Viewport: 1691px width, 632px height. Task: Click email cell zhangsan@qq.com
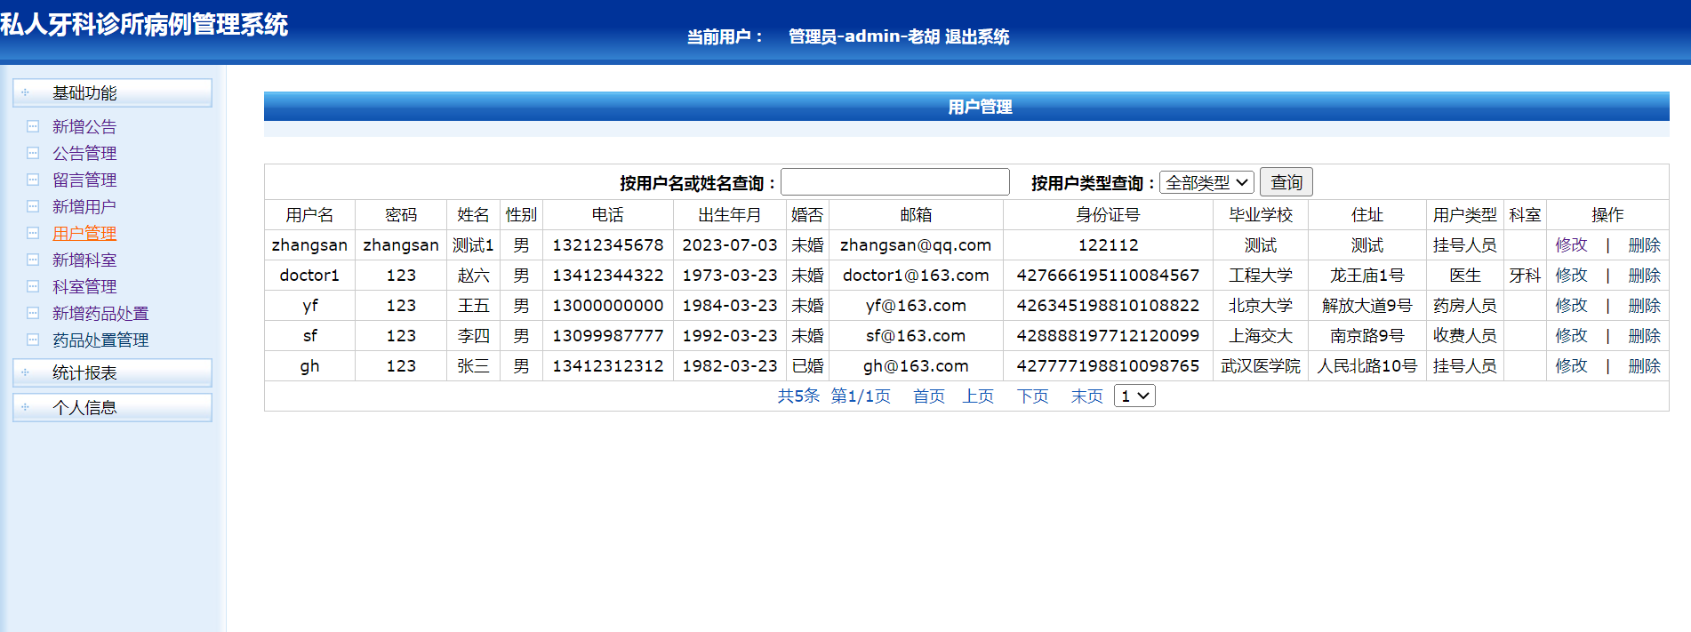[916, 244]
